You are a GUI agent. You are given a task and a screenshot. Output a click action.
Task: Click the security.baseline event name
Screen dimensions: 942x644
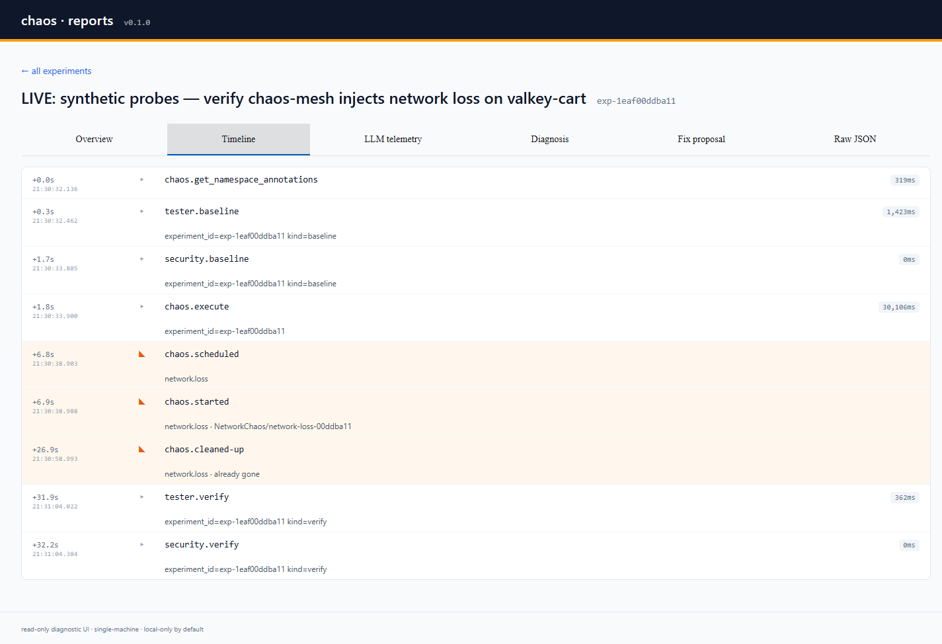click(x=207, y=259)
